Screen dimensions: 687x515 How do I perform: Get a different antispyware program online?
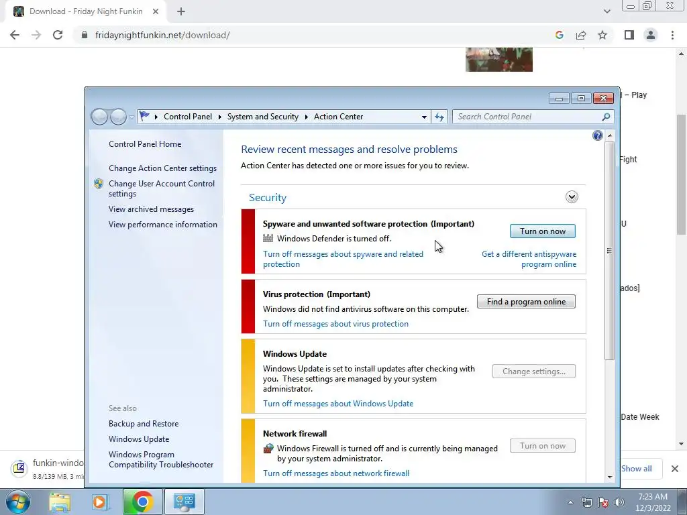(x=529, y=260)
